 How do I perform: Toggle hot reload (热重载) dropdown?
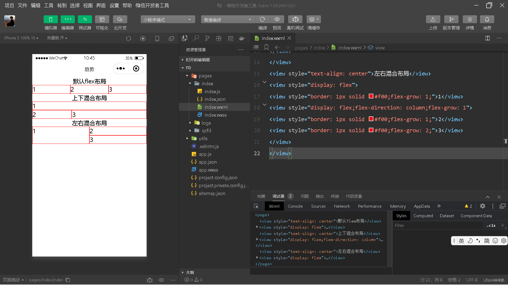tap(57, 38)
